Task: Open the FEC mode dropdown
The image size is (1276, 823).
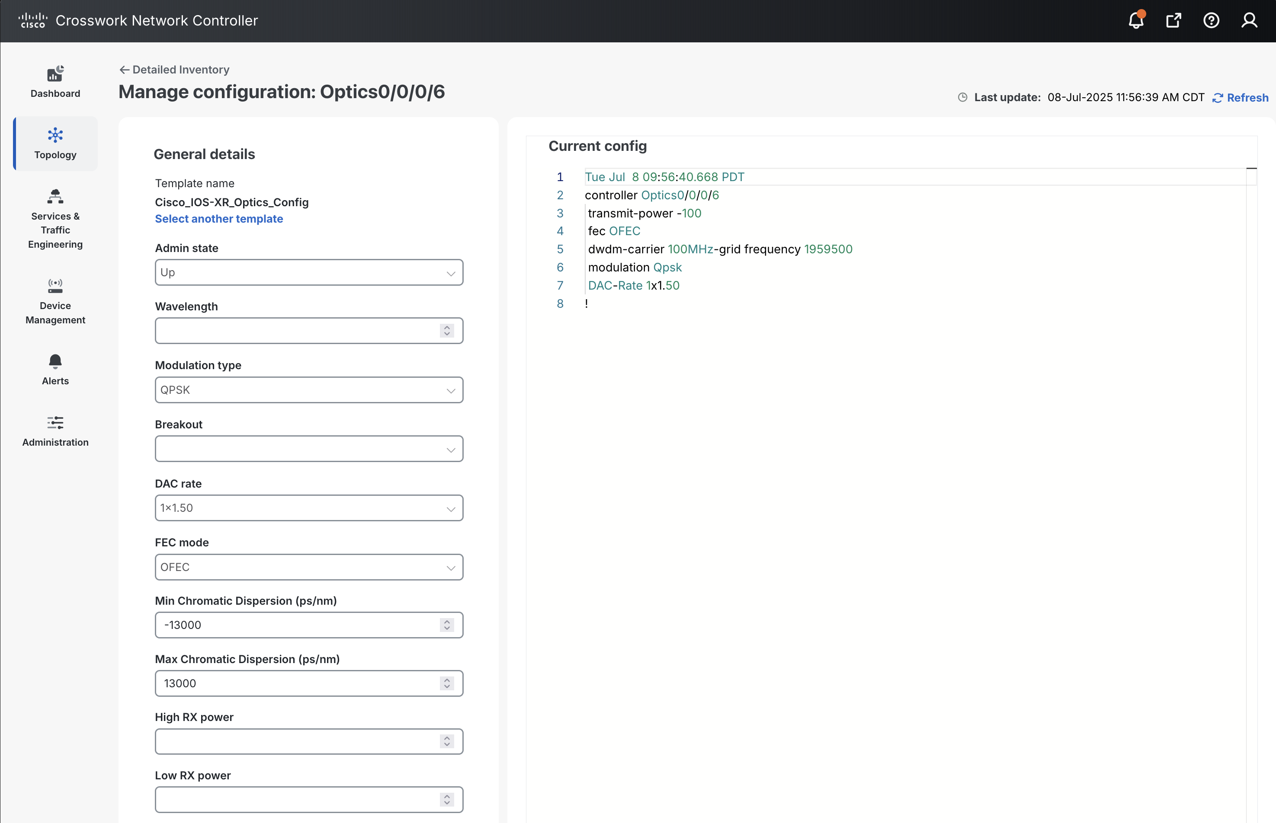Action: [x=309, y=567]
